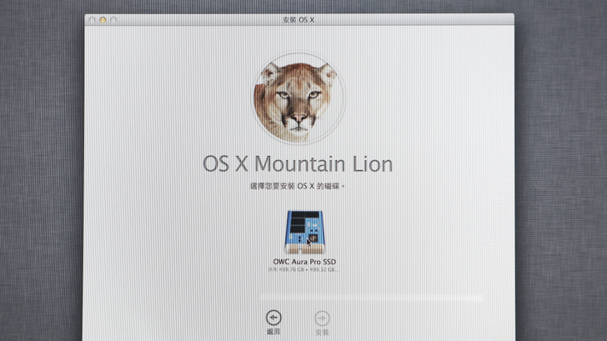Click the window title '安裝 OS X'
Viewport: 607px width, 341px height.
[298, 20]
